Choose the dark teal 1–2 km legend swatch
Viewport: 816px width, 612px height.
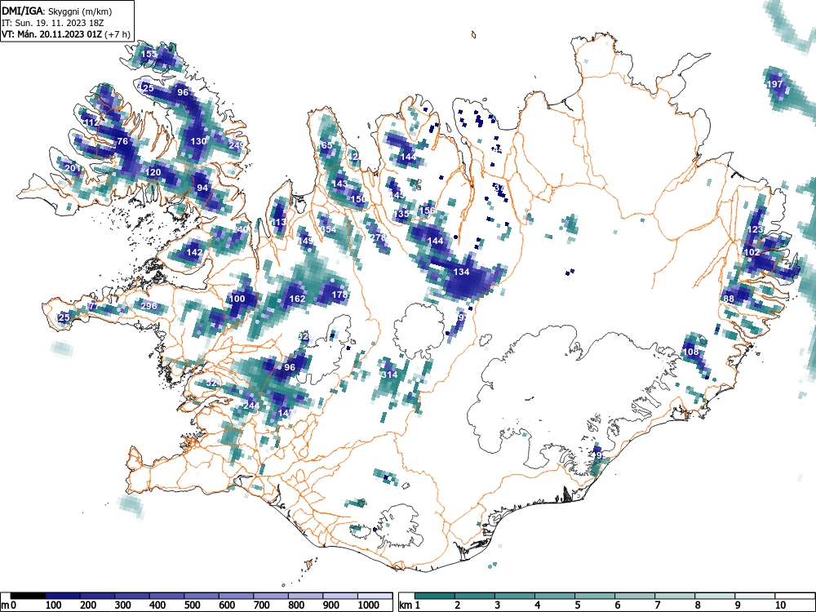435,596
